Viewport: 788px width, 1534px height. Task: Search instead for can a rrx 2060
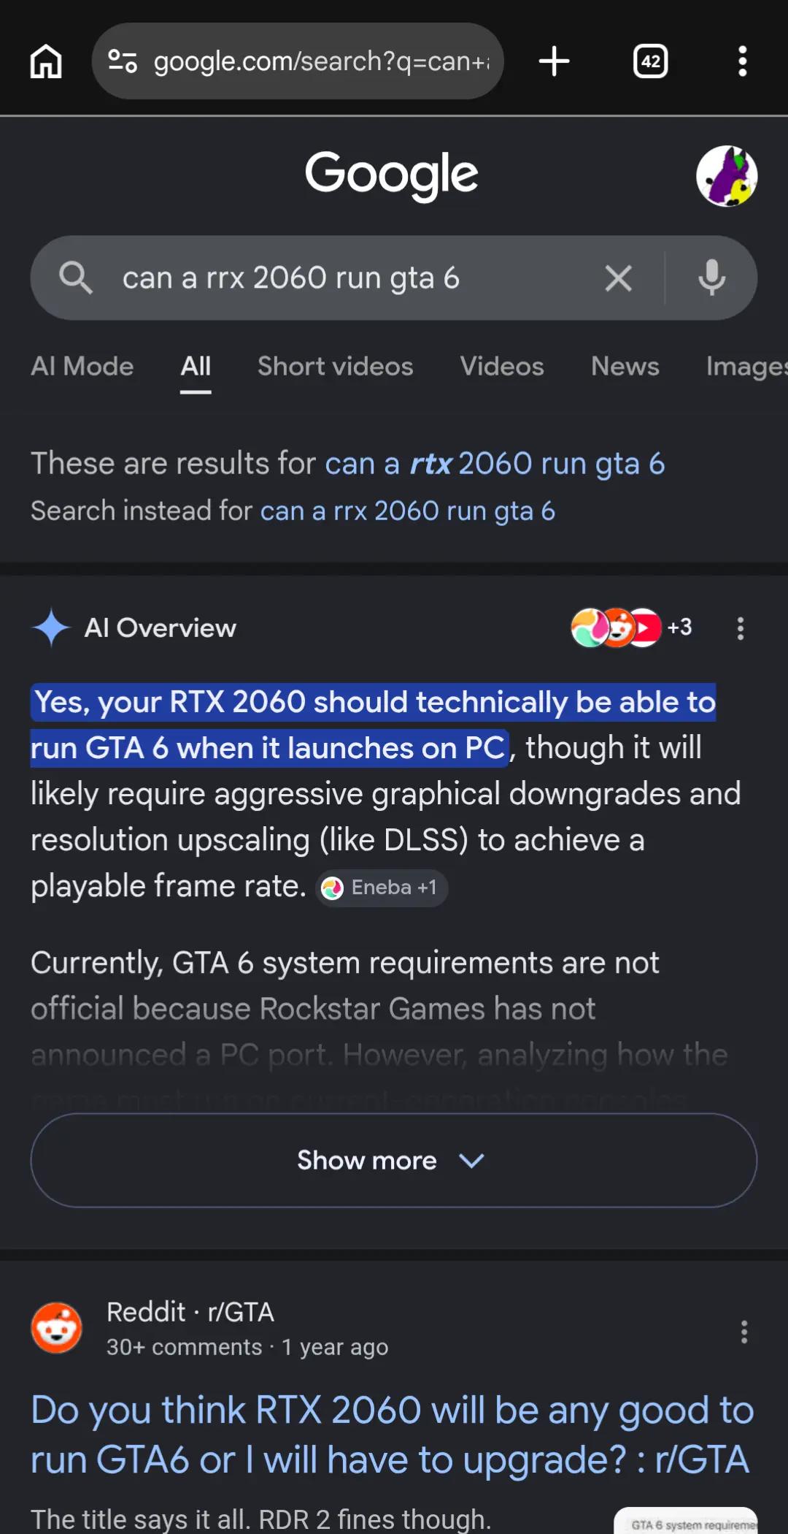[408, 511]
